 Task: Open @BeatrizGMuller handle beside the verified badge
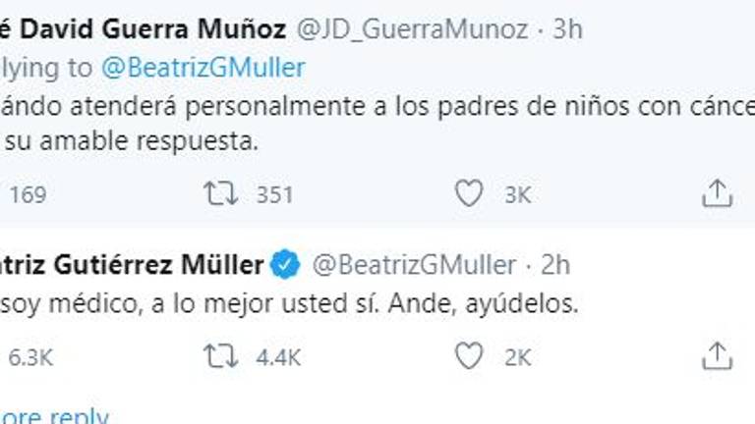click(x=414, y=264)
